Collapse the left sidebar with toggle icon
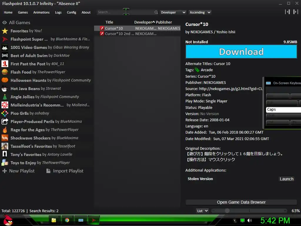The width and height of the screenshot is (301, 226). point(287,12)
